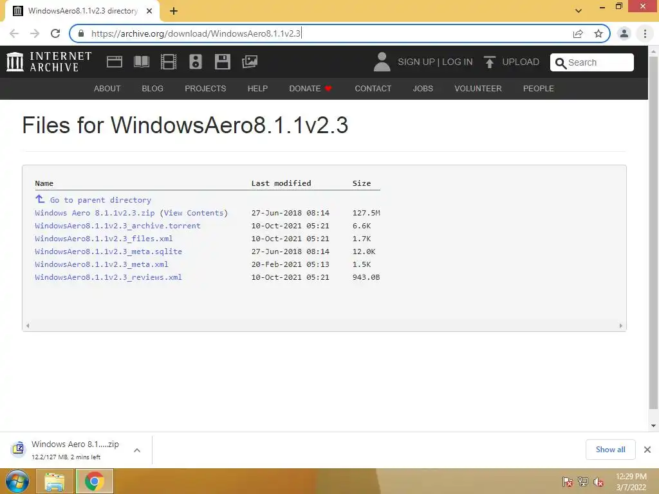Open a new browser tab

point(174,11)
